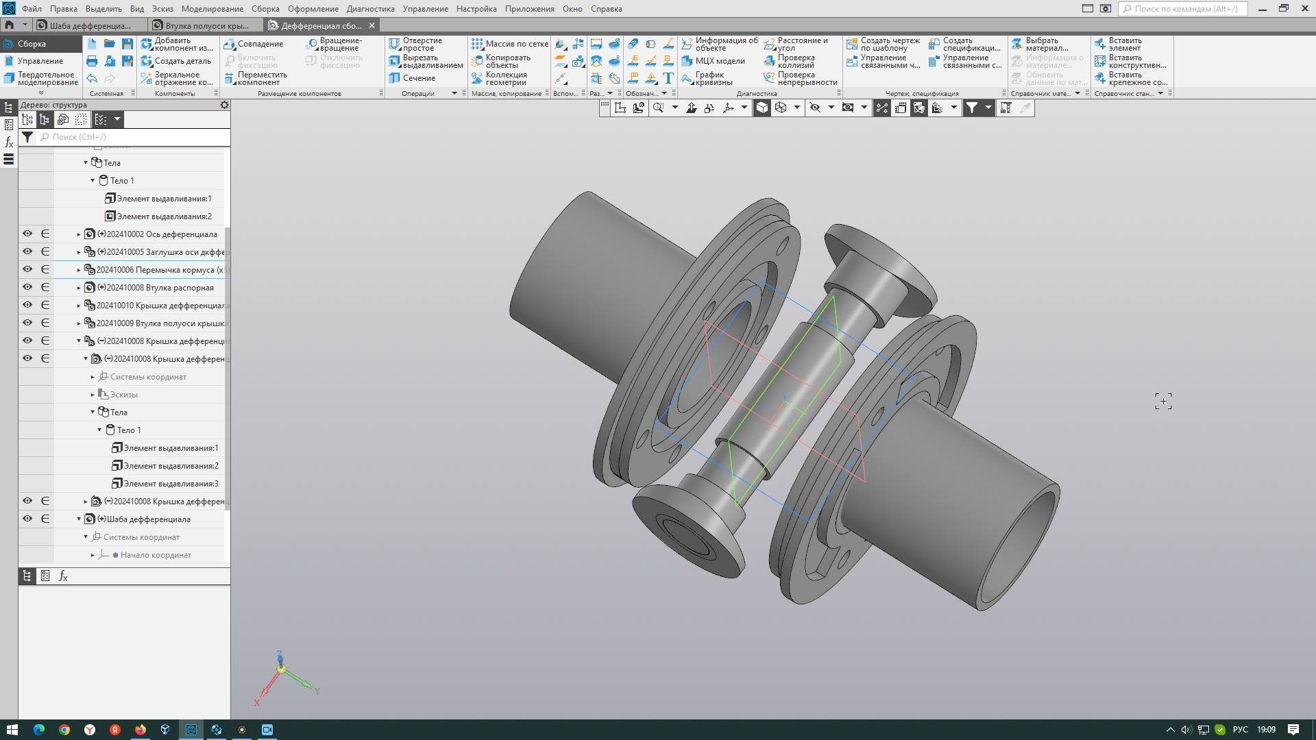Hide the Ось дефференциала component

(x=27, y=234)
